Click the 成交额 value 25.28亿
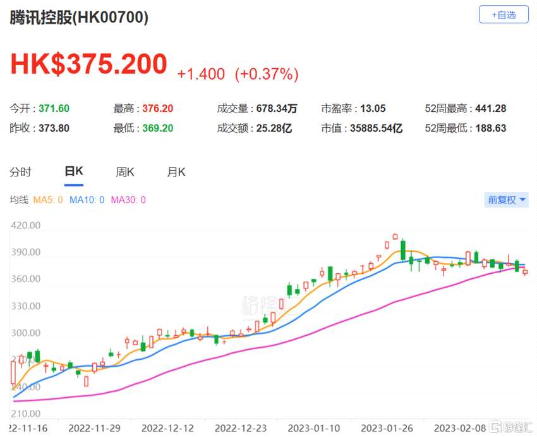537x437 pixels. [x=274, y=128]
